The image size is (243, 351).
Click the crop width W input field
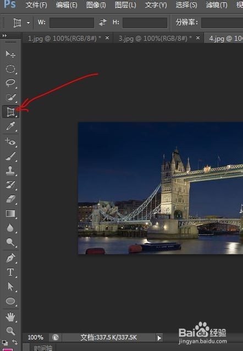(x=71, y=23)
